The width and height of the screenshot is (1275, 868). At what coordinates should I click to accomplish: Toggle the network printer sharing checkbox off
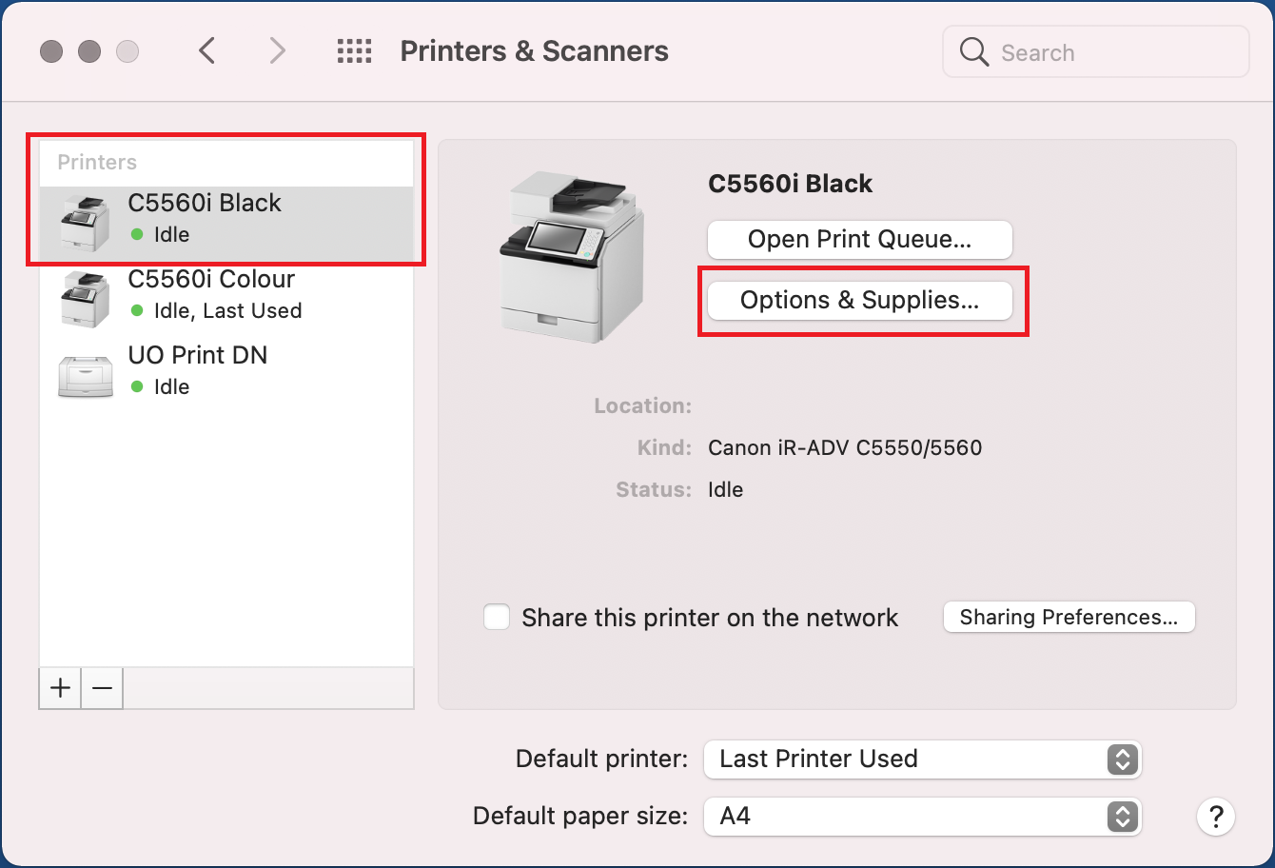tap(496, 617)
